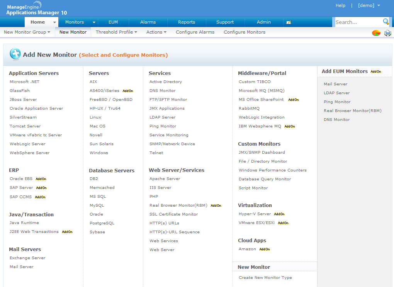This screenshot has height=287, width=394.
Task: Open the demo user dropdown
Action: [369, 5]
